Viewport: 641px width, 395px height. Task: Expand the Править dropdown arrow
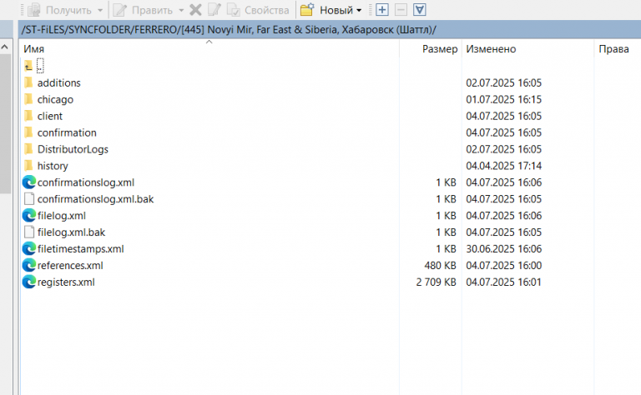[x=181, y=10]
